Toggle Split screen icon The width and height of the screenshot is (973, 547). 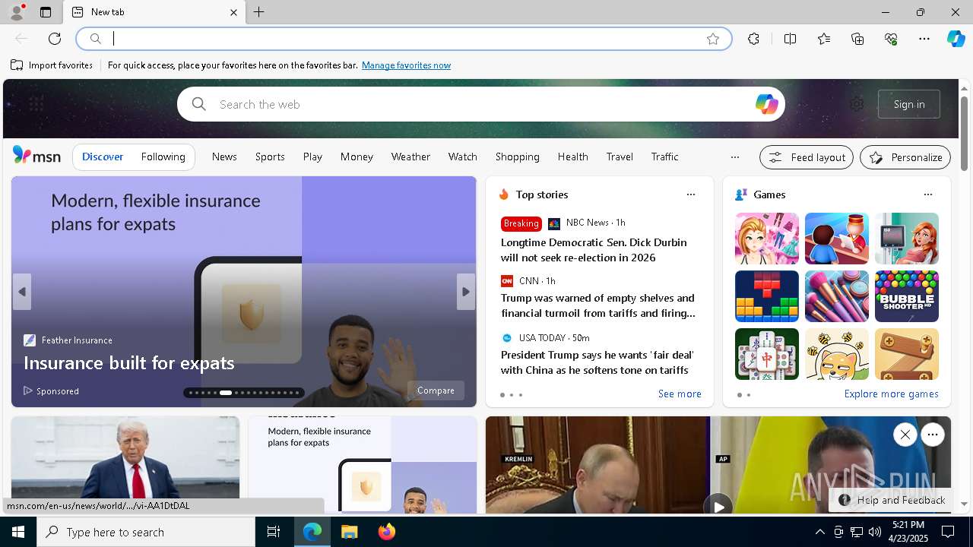pos(790,39)
